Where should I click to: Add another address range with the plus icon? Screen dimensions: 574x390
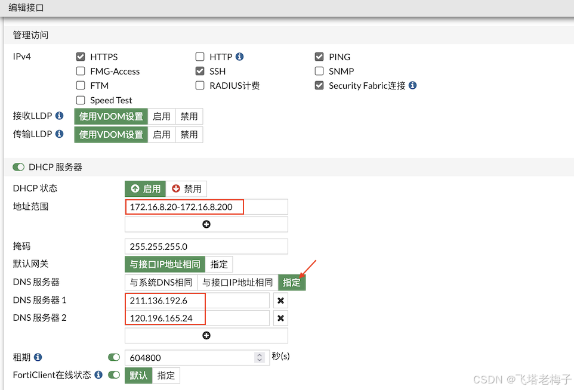click(x=206, y=224)
